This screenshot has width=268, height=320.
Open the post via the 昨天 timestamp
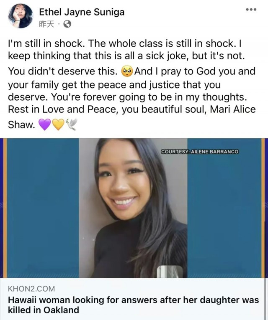[x=46, y=24]
